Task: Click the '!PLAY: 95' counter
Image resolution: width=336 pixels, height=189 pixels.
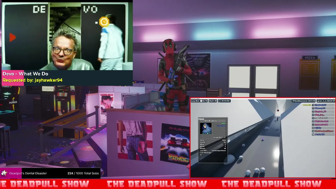Action: (213, 101)
